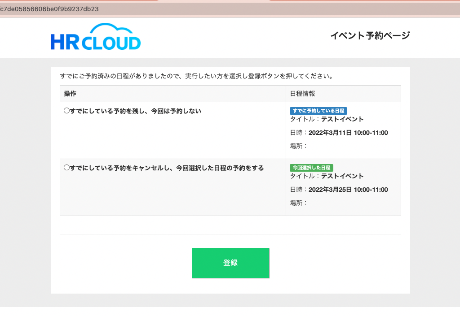Click the 2022年3月11日 10:00-11:00 date text
460x316 pixels.
[x=348, y=133]
